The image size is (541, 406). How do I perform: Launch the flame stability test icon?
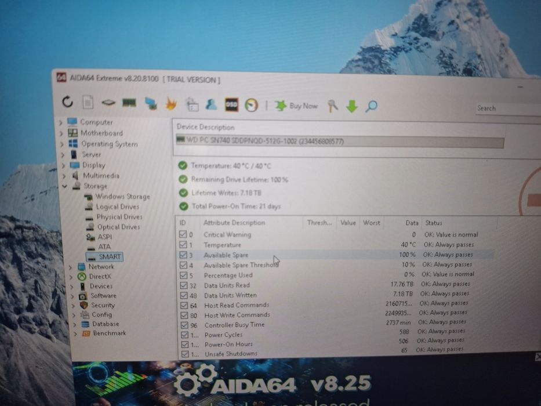click(171, 104)
